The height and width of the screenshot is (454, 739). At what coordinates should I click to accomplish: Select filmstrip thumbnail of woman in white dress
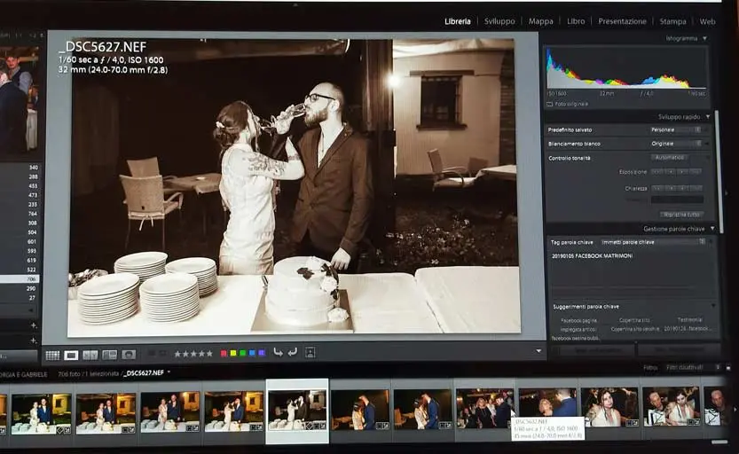coord(609,406)
